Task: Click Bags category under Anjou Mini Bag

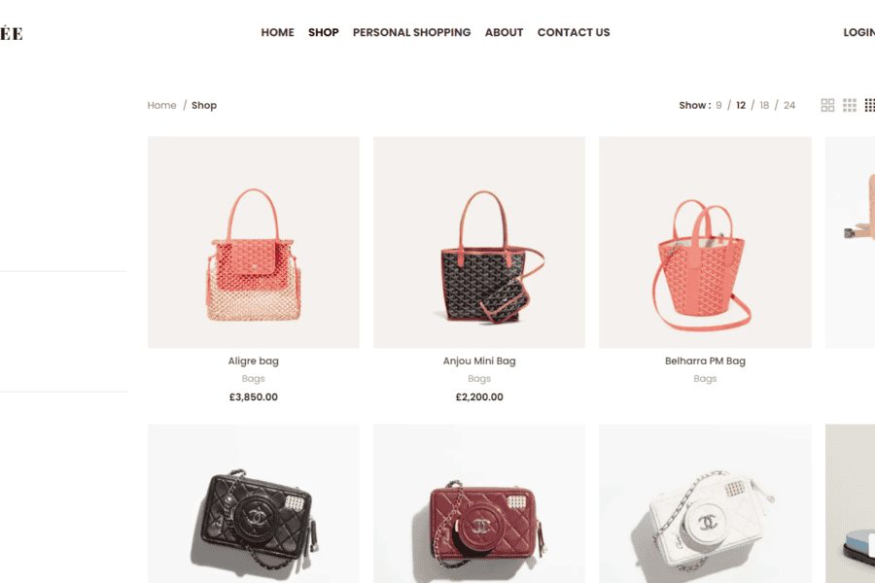Action: point(479,378)
